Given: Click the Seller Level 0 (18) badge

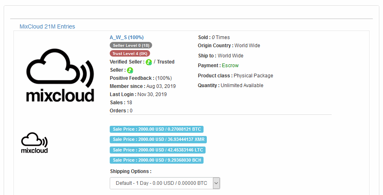Looking at the screenshot, I should tap(131, 45).
